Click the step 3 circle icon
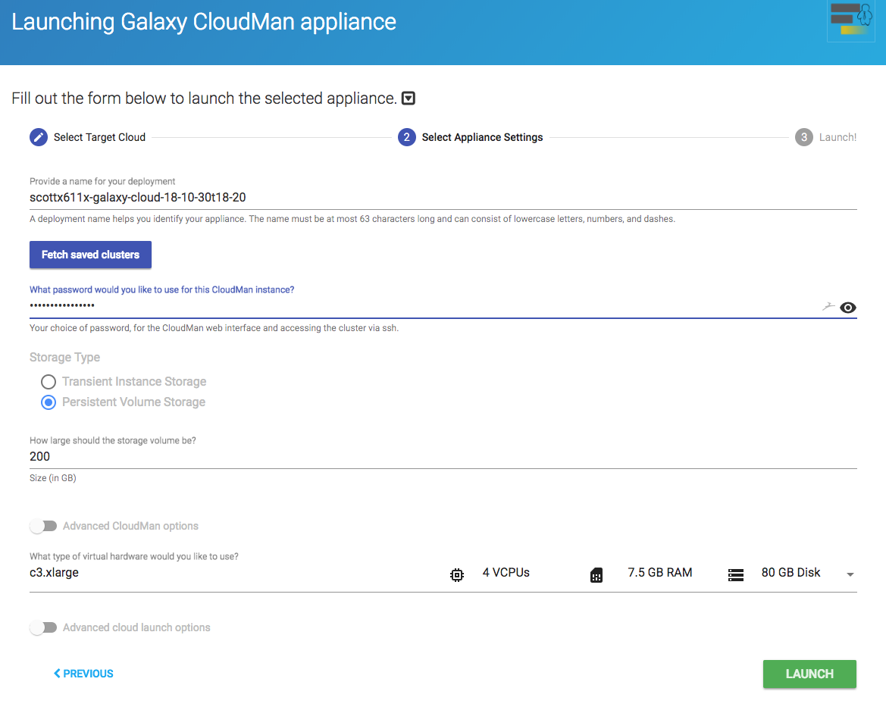 tap(804, 137)
